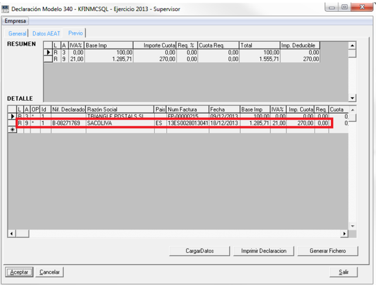
Task: Click the Salir button
Action: click(x=344, y=272)
